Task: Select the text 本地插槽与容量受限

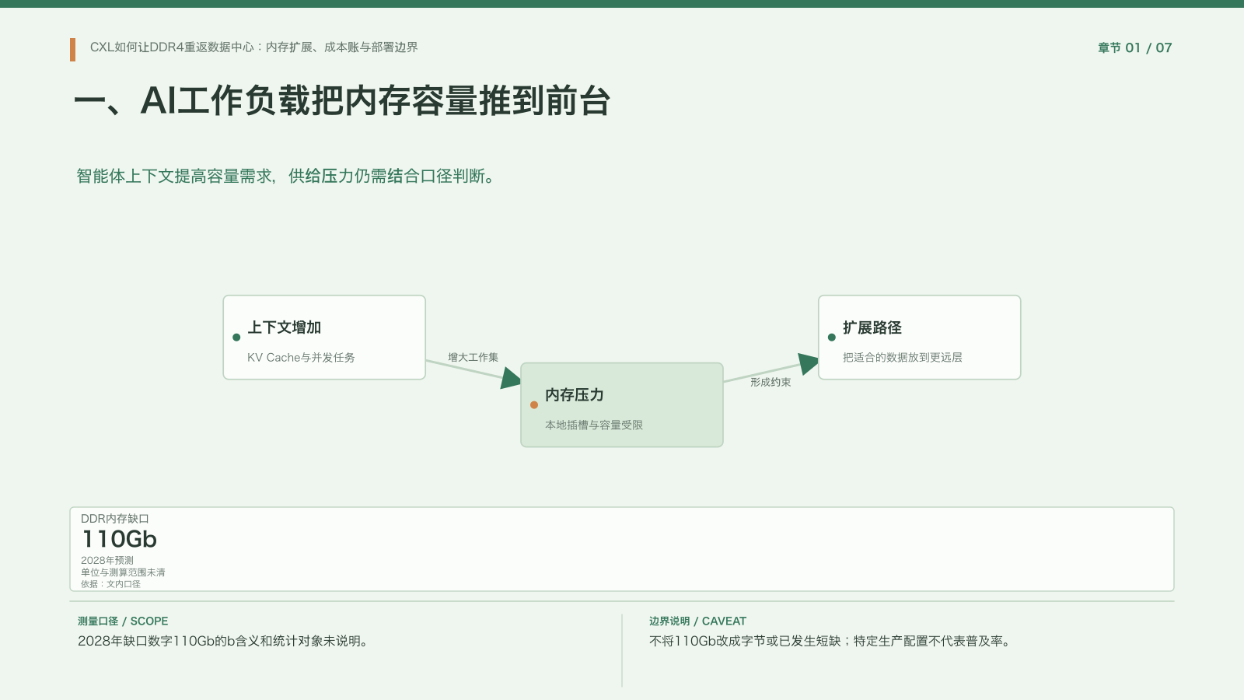Action: click(x=594, y=425)
